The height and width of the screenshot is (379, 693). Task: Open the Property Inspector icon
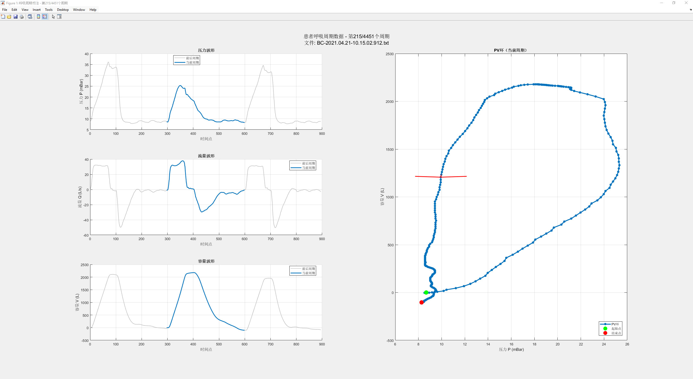[x=59, y=17]
